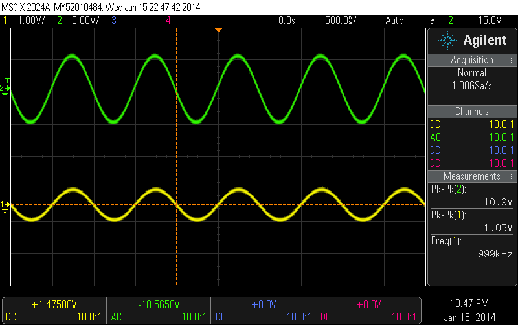Toggle channel 1 softkey showing +1.47500V
Image resolution: width=518 pixels, height=325 pixels.
point(54,309)
